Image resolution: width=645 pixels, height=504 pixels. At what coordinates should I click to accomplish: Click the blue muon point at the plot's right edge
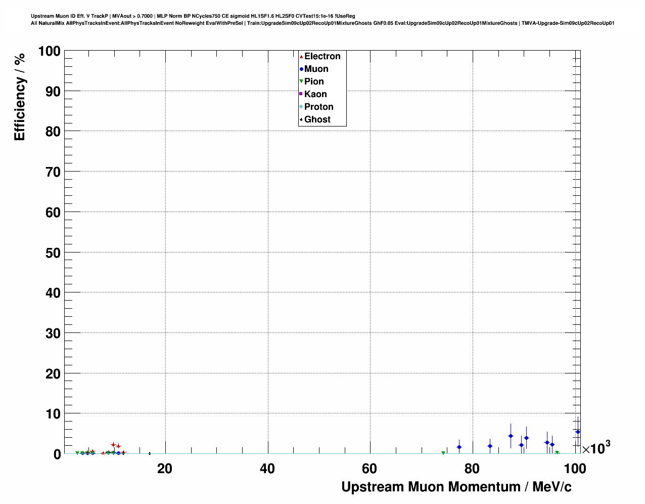(578, 432)
